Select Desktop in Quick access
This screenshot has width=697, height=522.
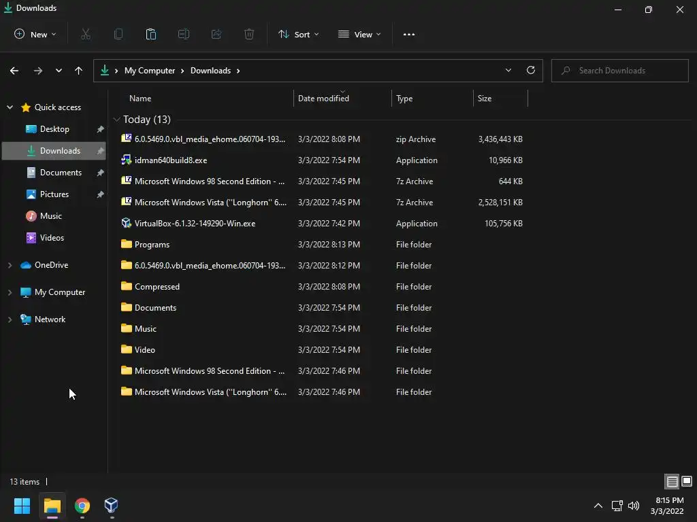click(x=54, y=128)
